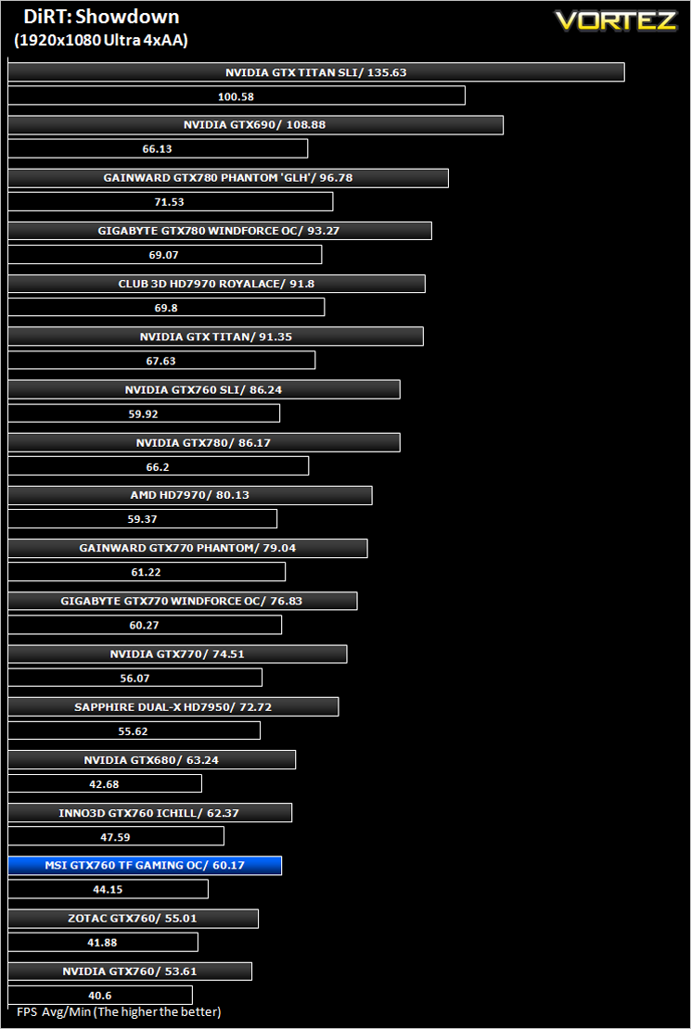
Task: Select the 40.6 minimum FPS bar
Action: click(x=100, y=995)
